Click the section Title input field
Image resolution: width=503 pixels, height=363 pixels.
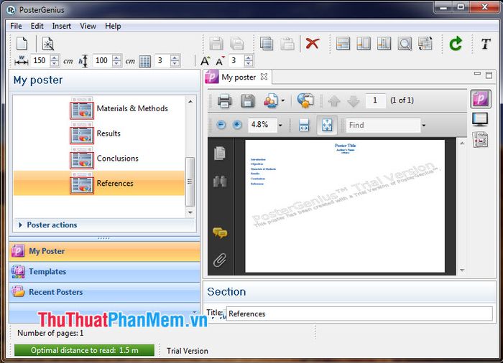click(359, 313)
